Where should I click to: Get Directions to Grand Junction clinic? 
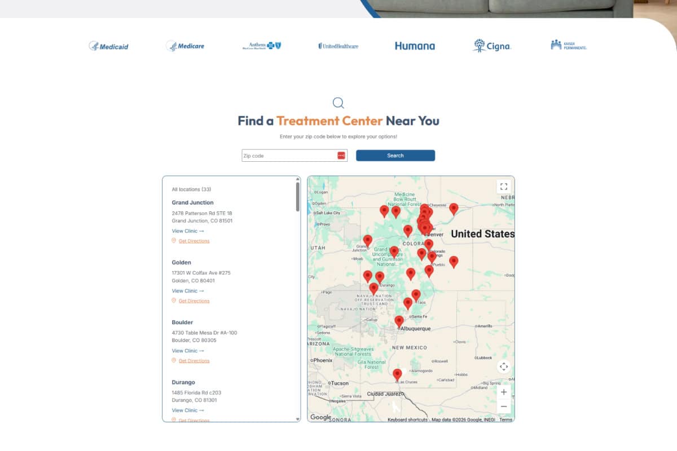(194, 241)
